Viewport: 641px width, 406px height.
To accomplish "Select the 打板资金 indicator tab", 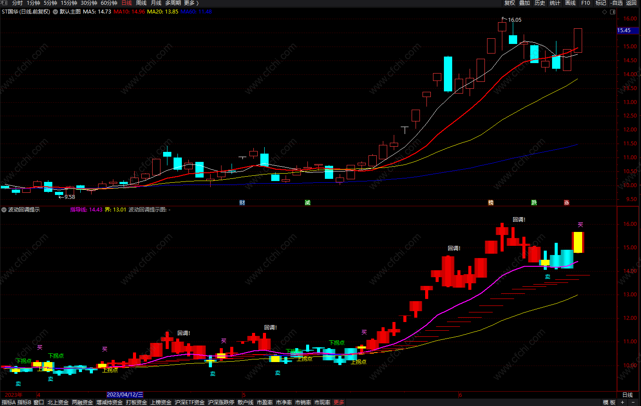I will point(136,403).
